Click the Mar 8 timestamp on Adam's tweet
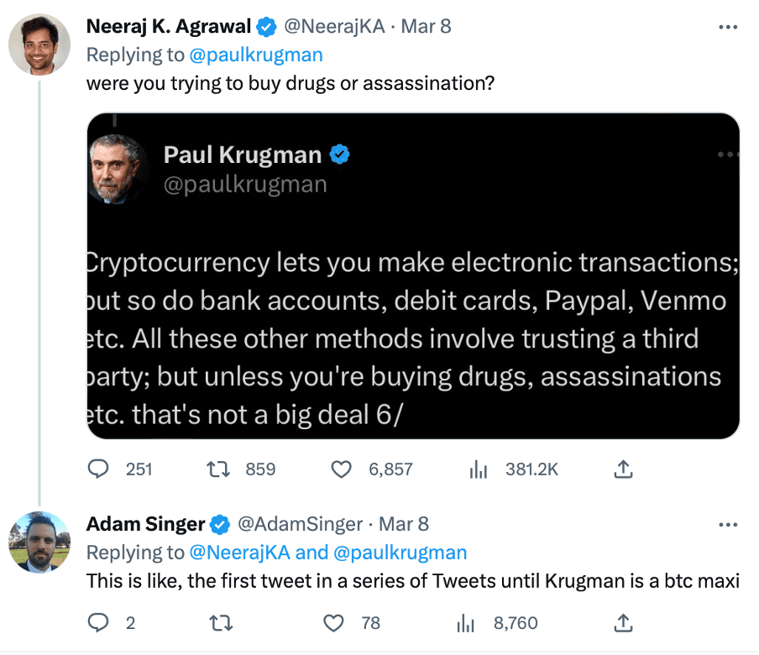The image size is (759, 655). point(404,524)
